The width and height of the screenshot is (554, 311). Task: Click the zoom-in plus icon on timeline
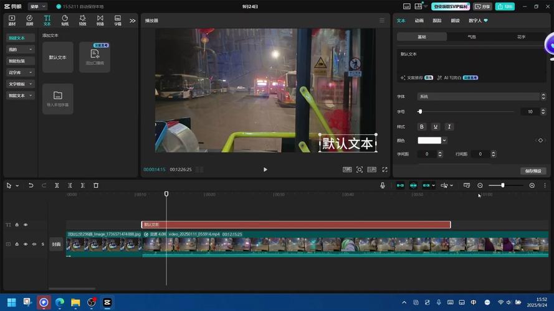(532, 185)
